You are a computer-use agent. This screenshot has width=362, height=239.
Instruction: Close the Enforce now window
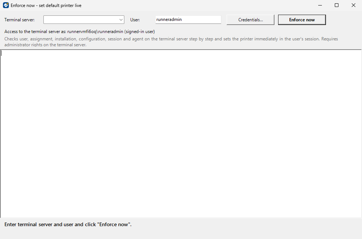click(354, 5)
